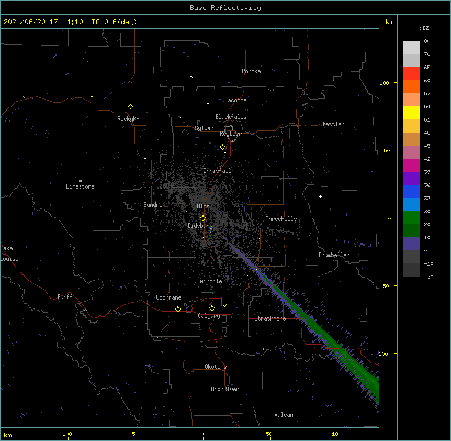The width and height of the screenshot is (451, 441).
Task: Click the 80 value in the dBZ scale
Action: (x=427, y=41)
